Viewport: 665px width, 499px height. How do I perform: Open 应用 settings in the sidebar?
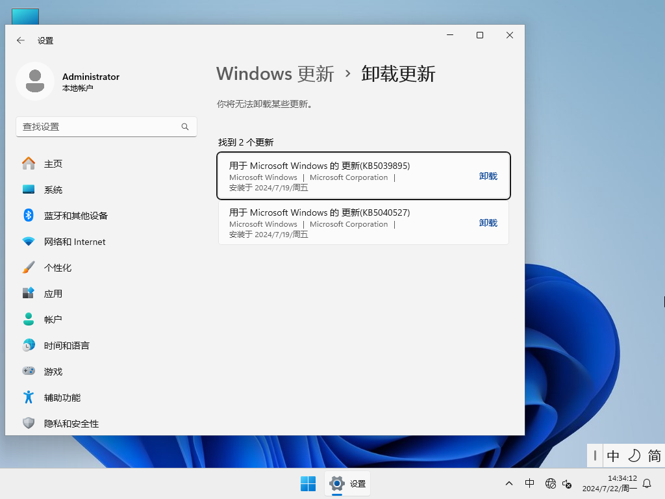pyautogui.click(x=53, y=293)
